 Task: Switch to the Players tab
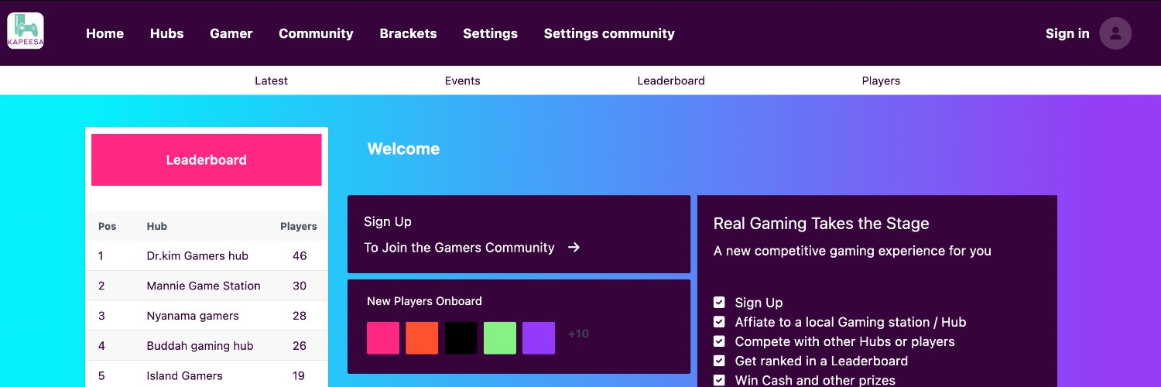tap(881, 80)
